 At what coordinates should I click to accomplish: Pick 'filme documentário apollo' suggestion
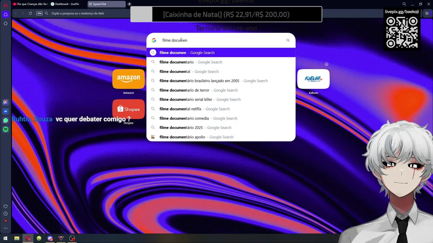221,137
